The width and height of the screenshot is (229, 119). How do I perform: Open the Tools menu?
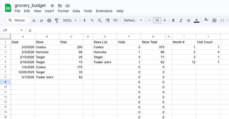point(88,11)
